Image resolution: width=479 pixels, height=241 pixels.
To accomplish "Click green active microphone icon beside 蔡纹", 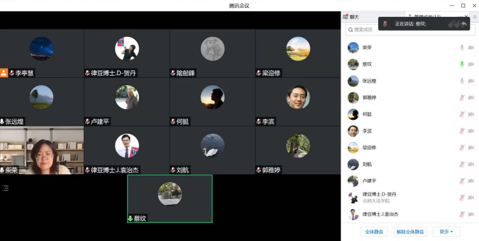I will coord(462,64).
